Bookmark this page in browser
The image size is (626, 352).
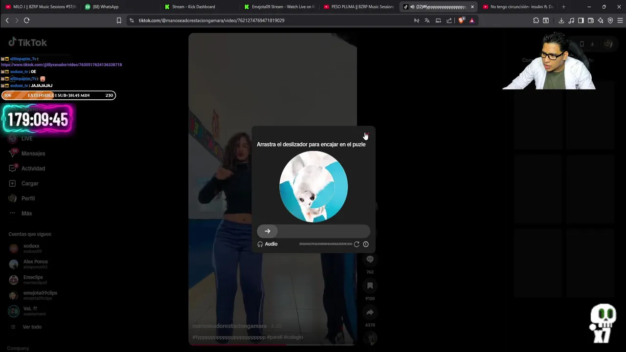click(x=119, y=21)
